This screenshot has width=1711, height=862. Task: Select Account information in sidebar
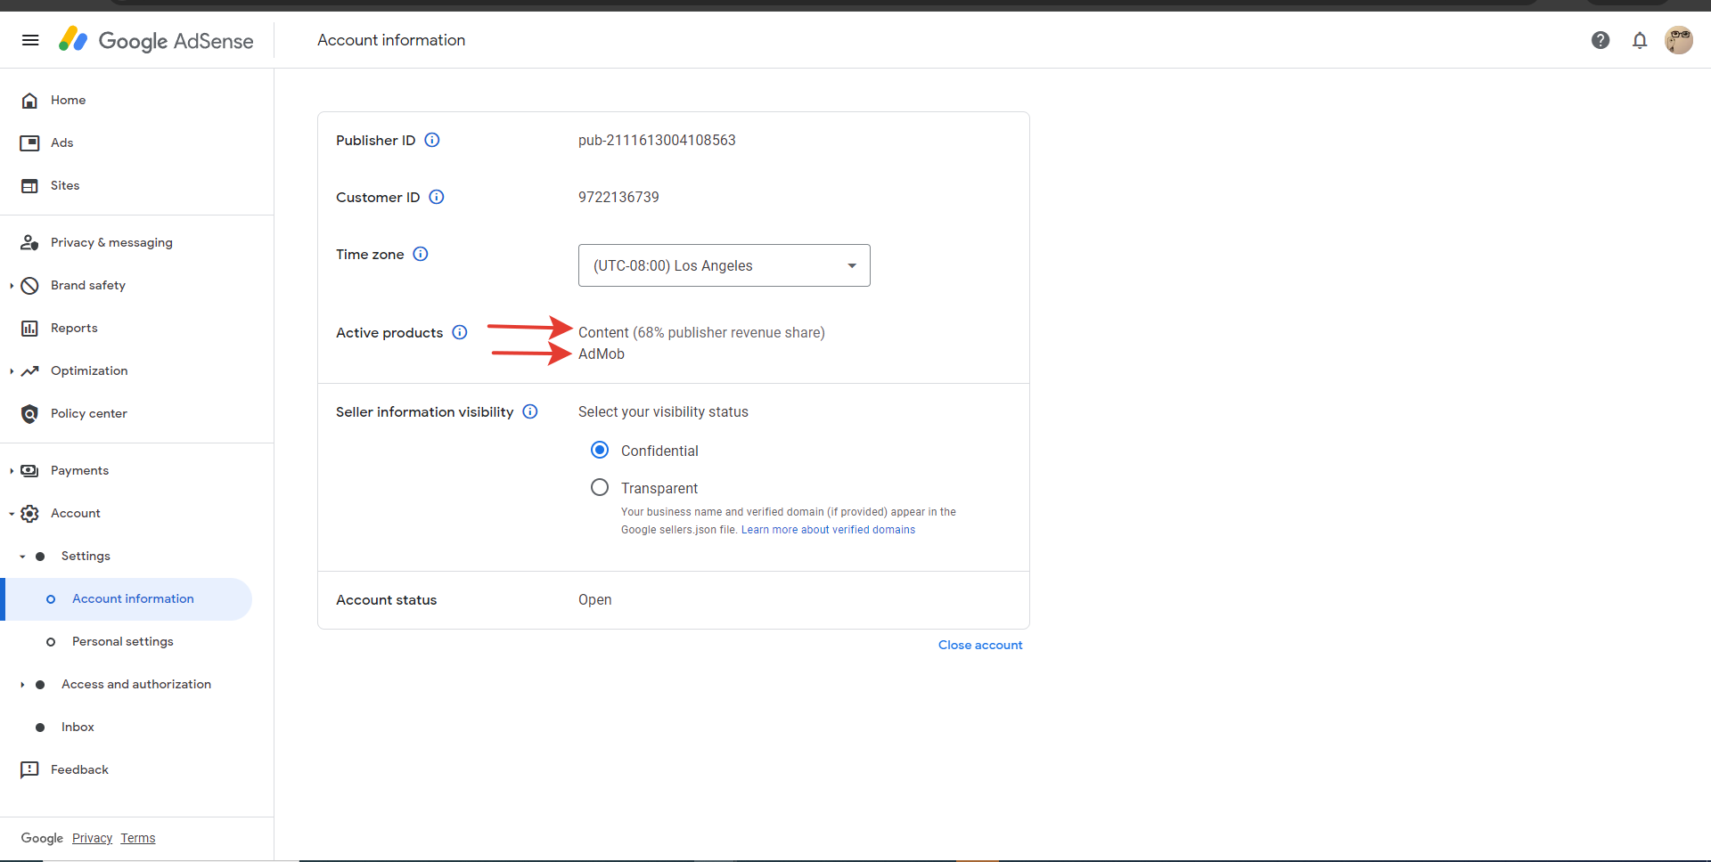(128, 599)
